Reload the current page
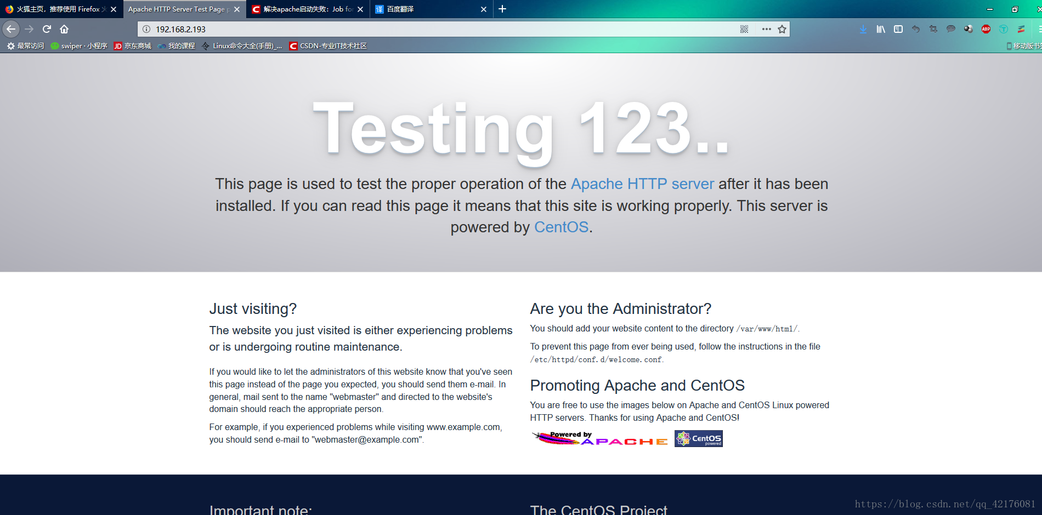1042x515 pixels. (x=47, y=29)
